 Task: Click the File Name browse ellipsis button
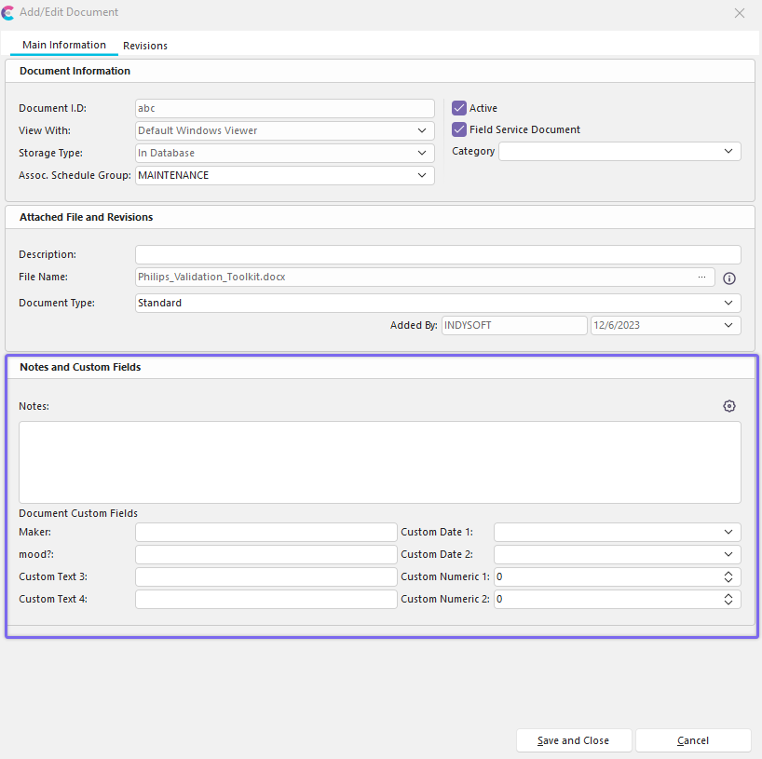701,277
